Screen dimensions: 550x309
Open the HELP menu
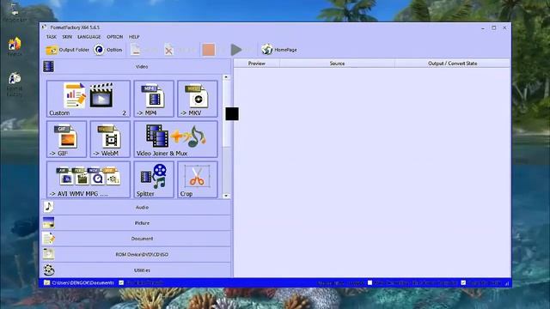pos(134,37)
